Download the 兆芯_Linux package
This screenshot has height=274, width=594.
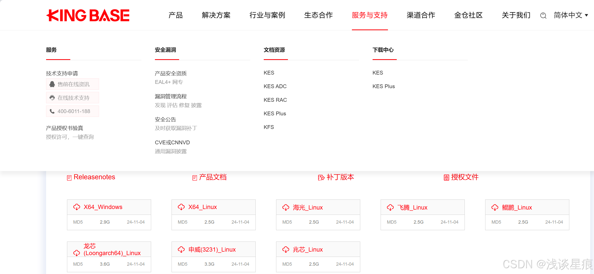pos(308,250)
